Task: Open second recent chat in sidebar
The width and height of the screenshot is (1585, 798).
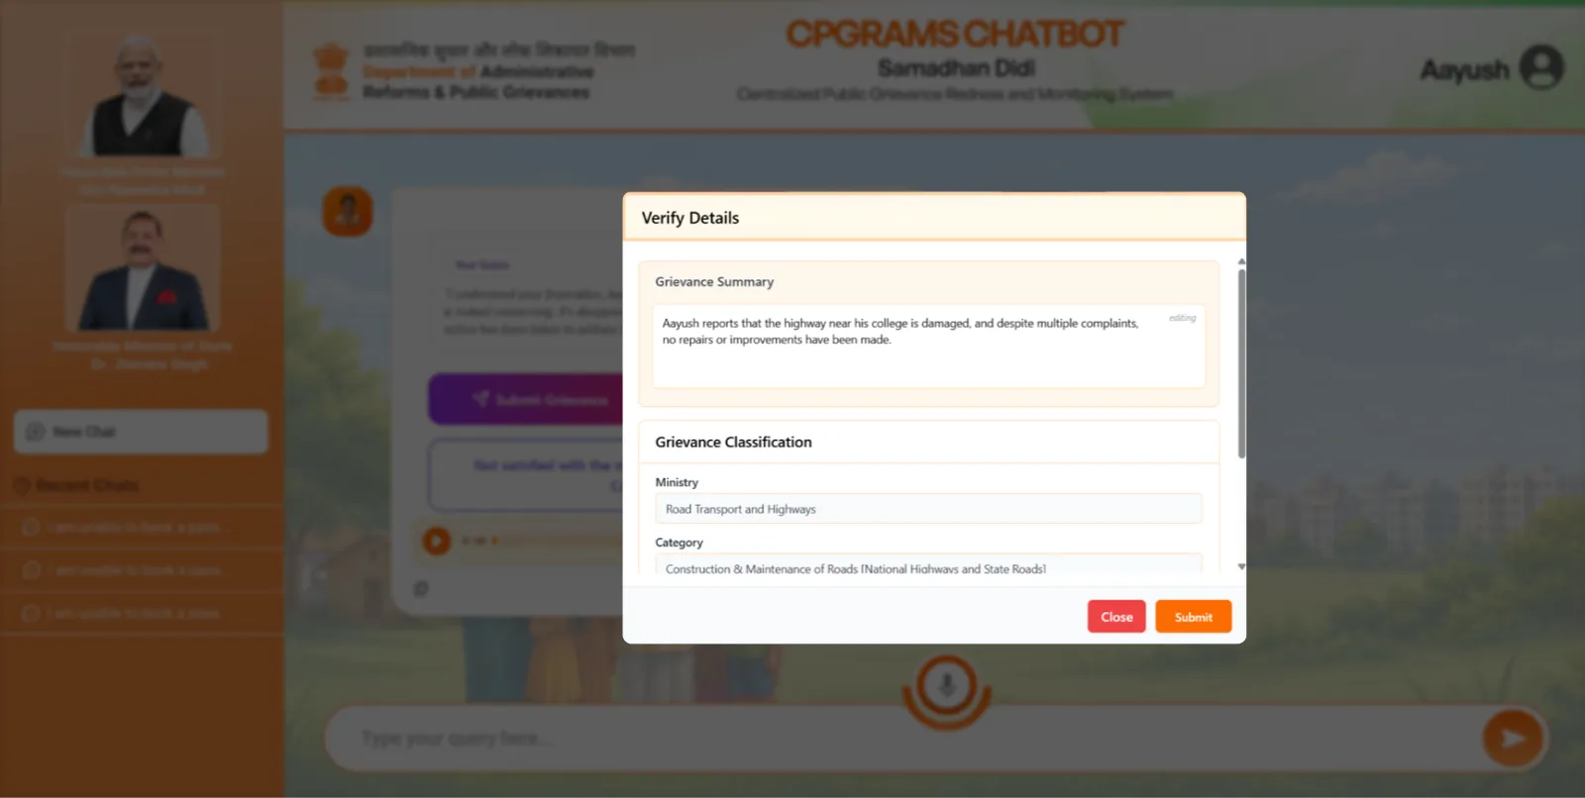Action: pyautogui.click(x=142, y=570)
